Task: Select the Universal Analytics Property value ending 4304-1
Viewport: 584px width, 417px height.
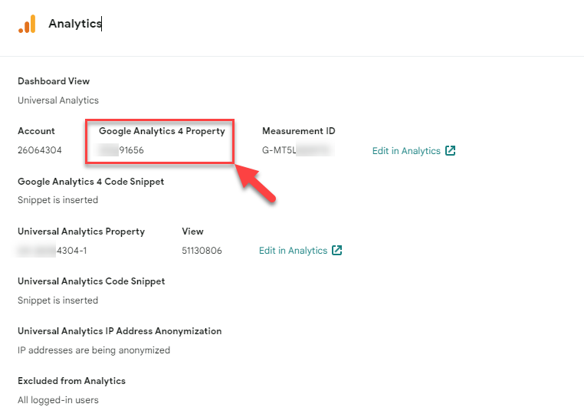Action: pyautogui.click(x=52, y=251)
